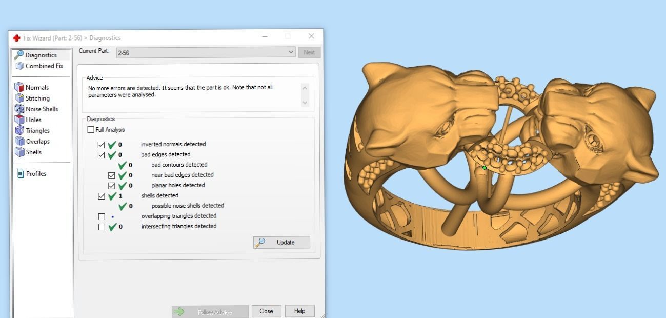666x318 pixels.
Task: Switch to the Stitching page
Action: [37, 98]
